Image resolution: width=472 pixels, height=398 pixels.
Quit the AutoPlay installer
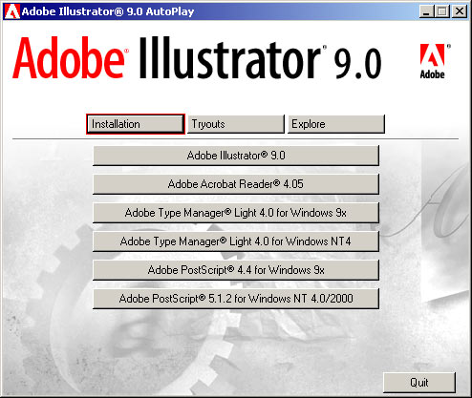pyautogui.click(x=419, y=383)
